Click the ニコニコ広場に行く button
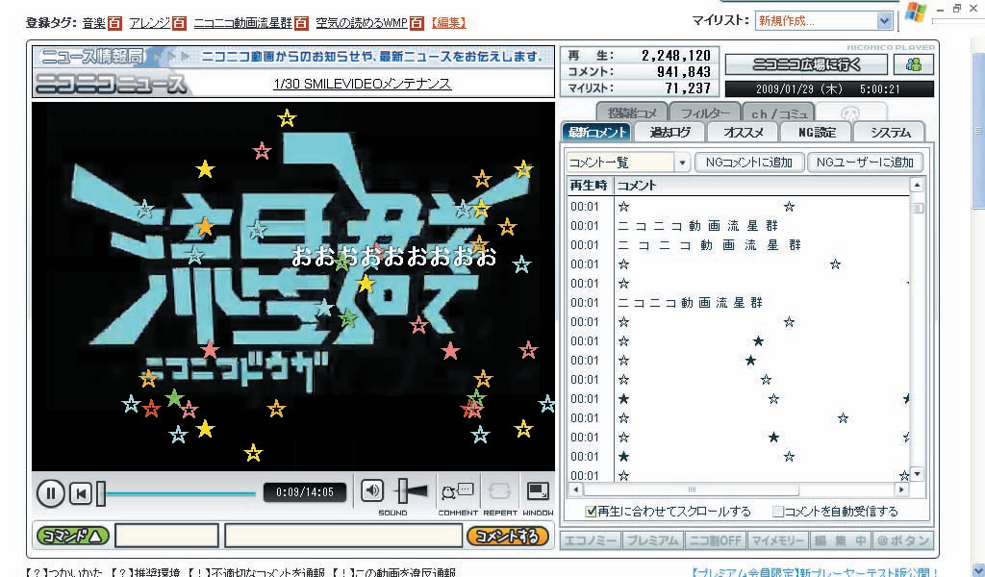985x577 pixels. tap(807, 64)
